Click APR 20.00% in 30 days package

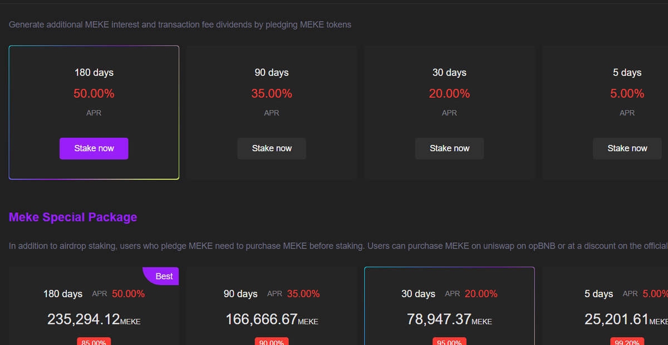471,294
